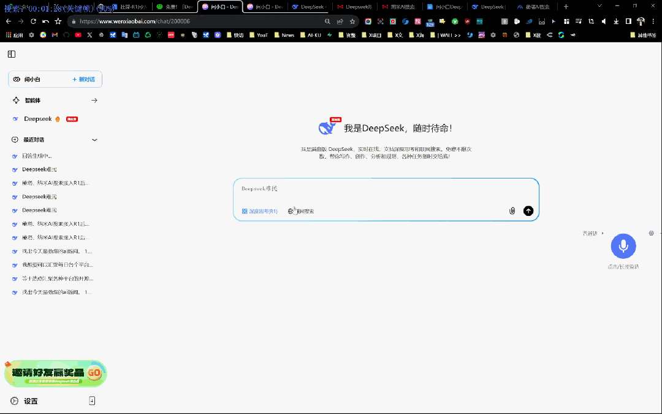Click the share page icon in address bar
This screenshot has height=414, width=662.
coord(340,21)
